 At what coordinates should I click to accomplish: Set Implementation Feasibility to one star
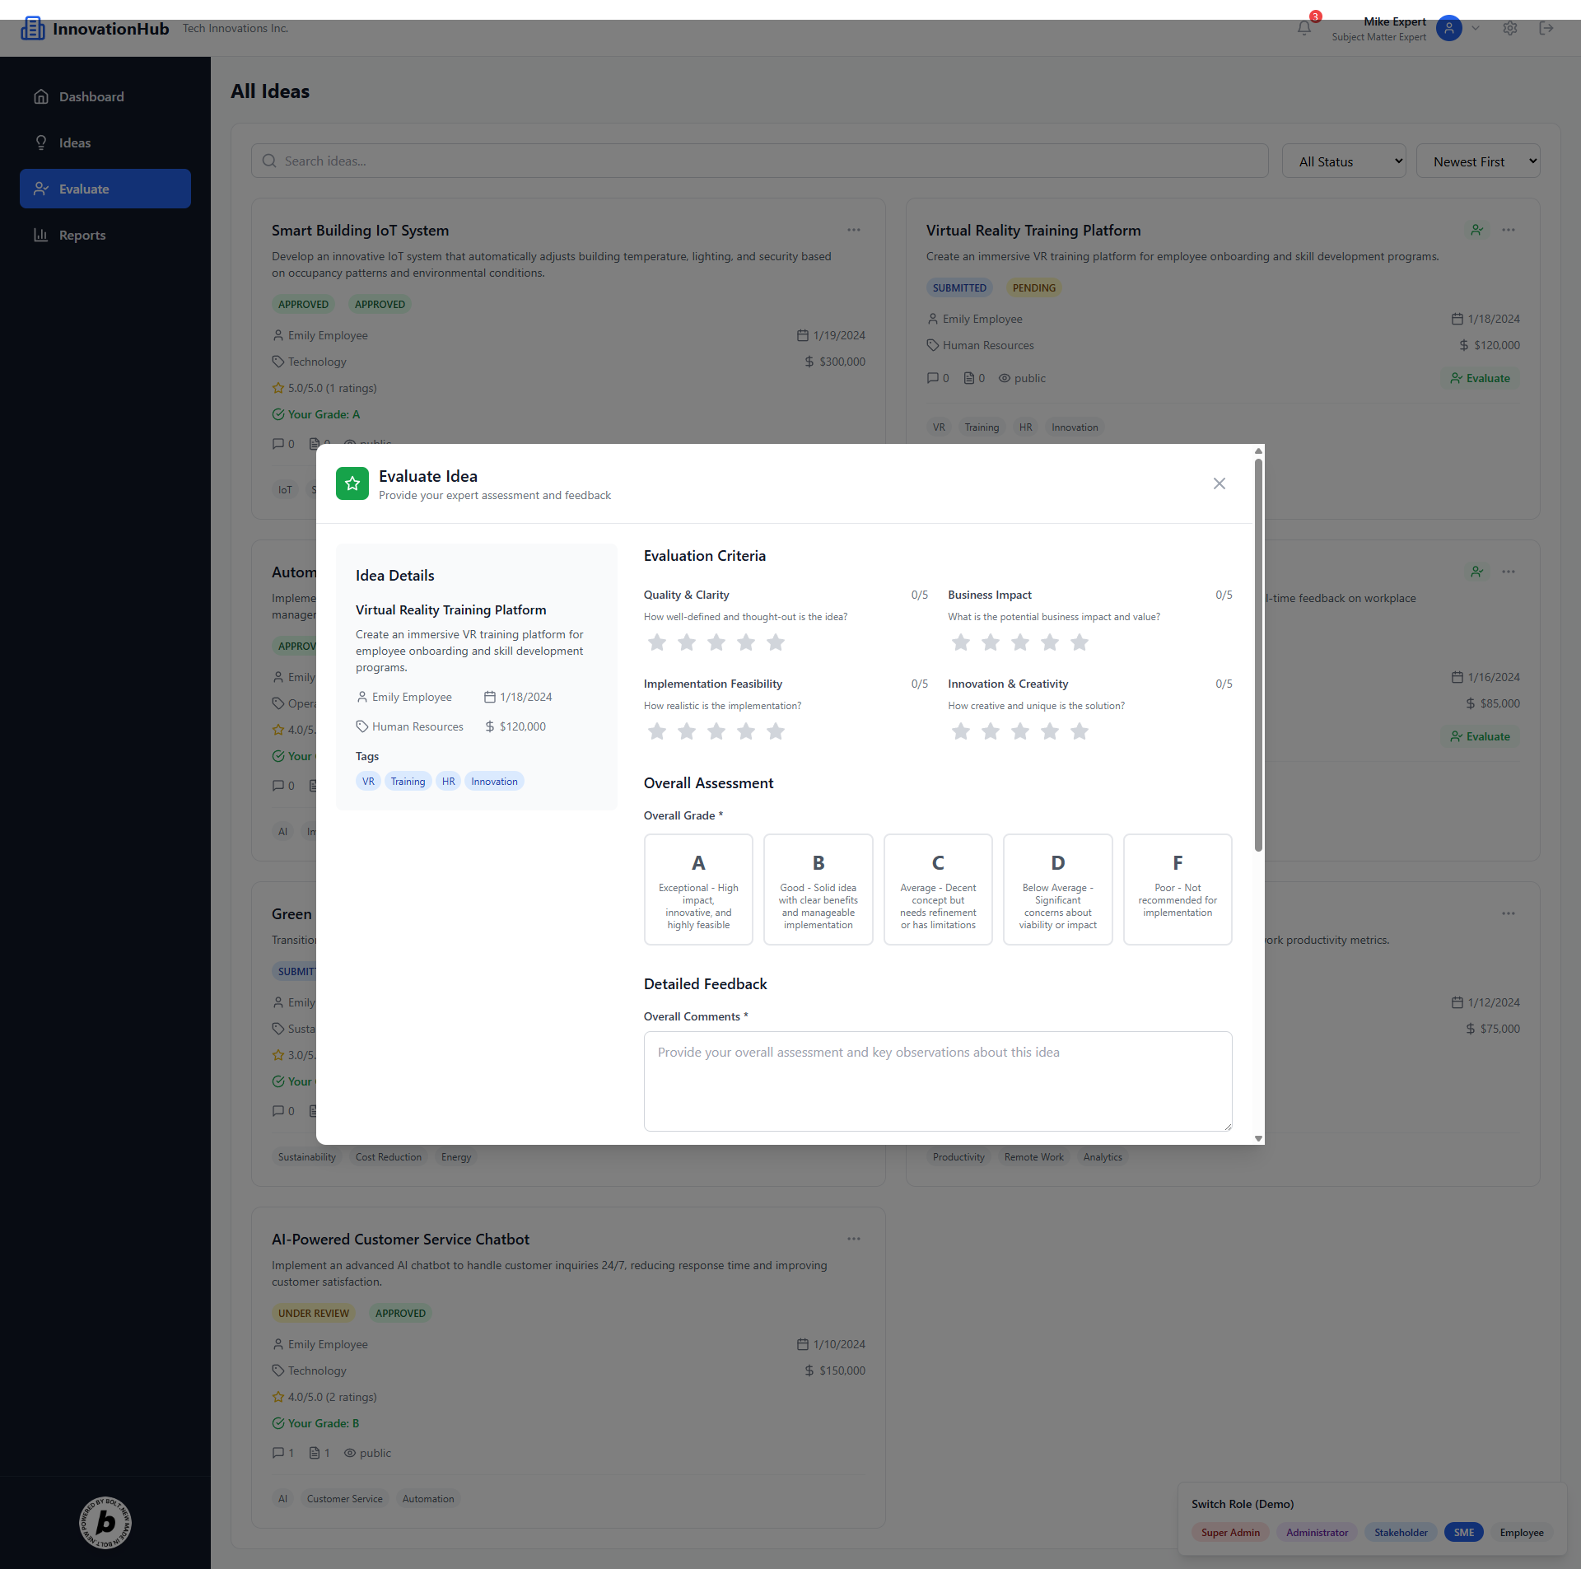pyautogui.click(x=656, y=731)
